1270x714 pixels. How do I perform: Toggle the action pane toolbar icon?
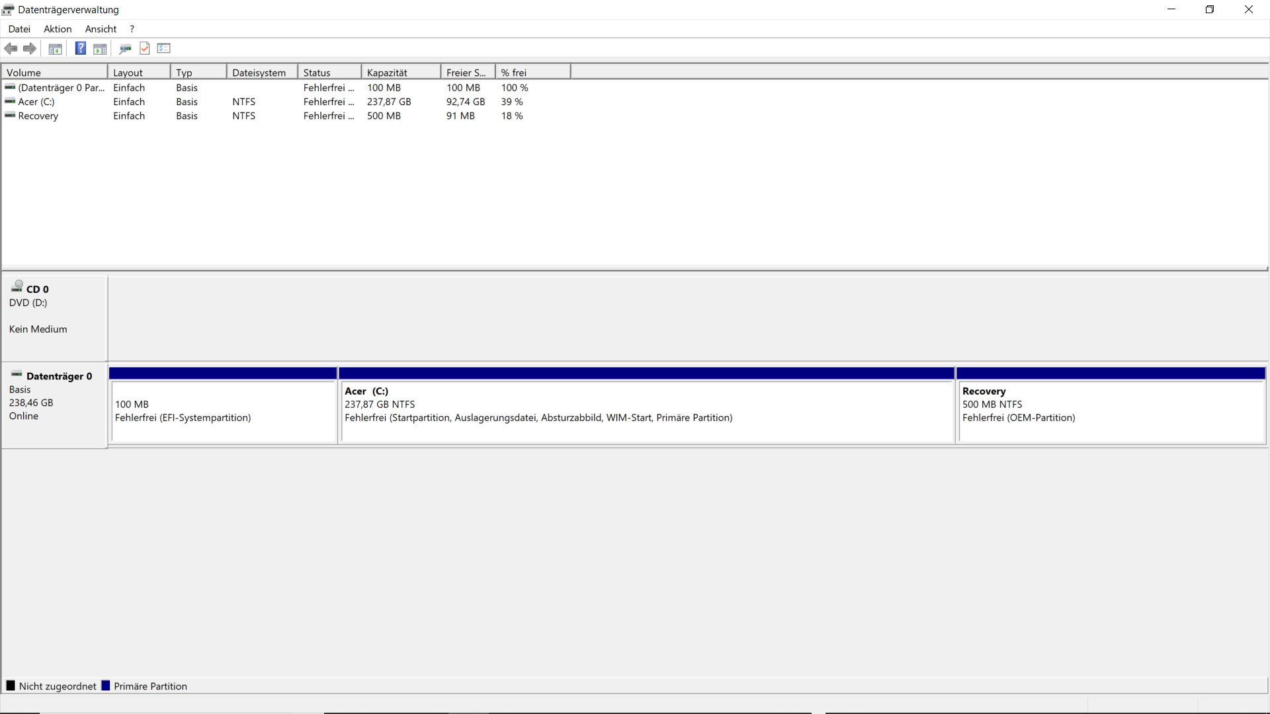(100, 48)
